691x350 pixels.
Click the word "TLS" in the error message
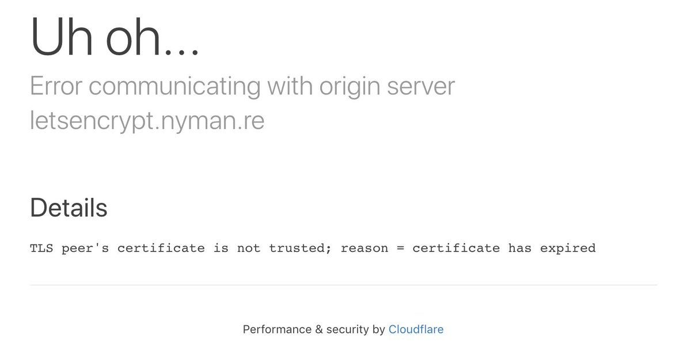click(x=41, y=248)
